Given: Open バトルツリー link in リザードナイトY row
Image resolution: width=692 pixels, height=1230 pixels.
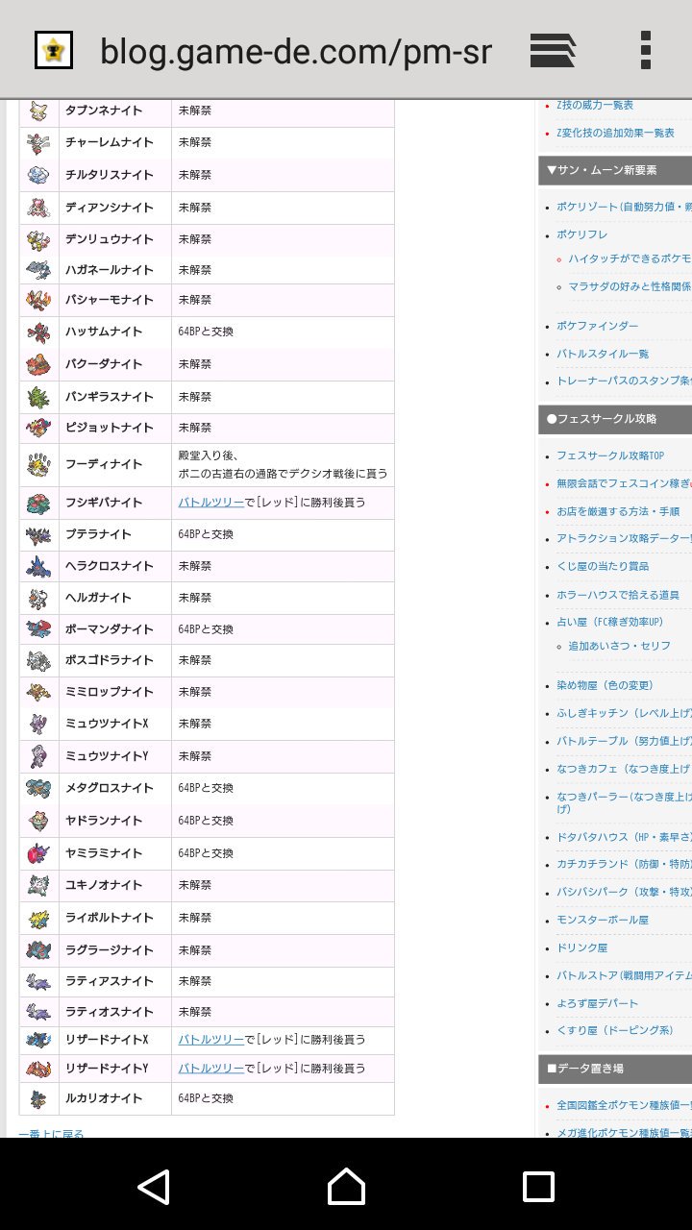Looking at the screenshot, I should point(210,1069).
